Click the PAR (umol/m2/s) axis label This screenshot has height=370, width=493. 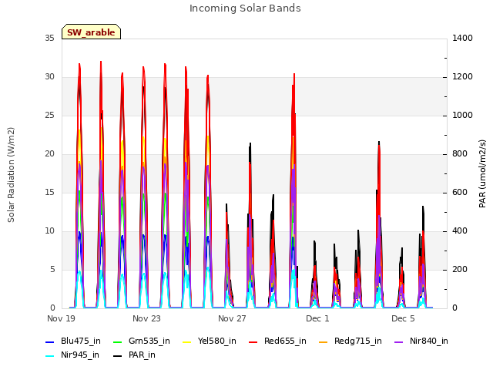coord(482,173)
